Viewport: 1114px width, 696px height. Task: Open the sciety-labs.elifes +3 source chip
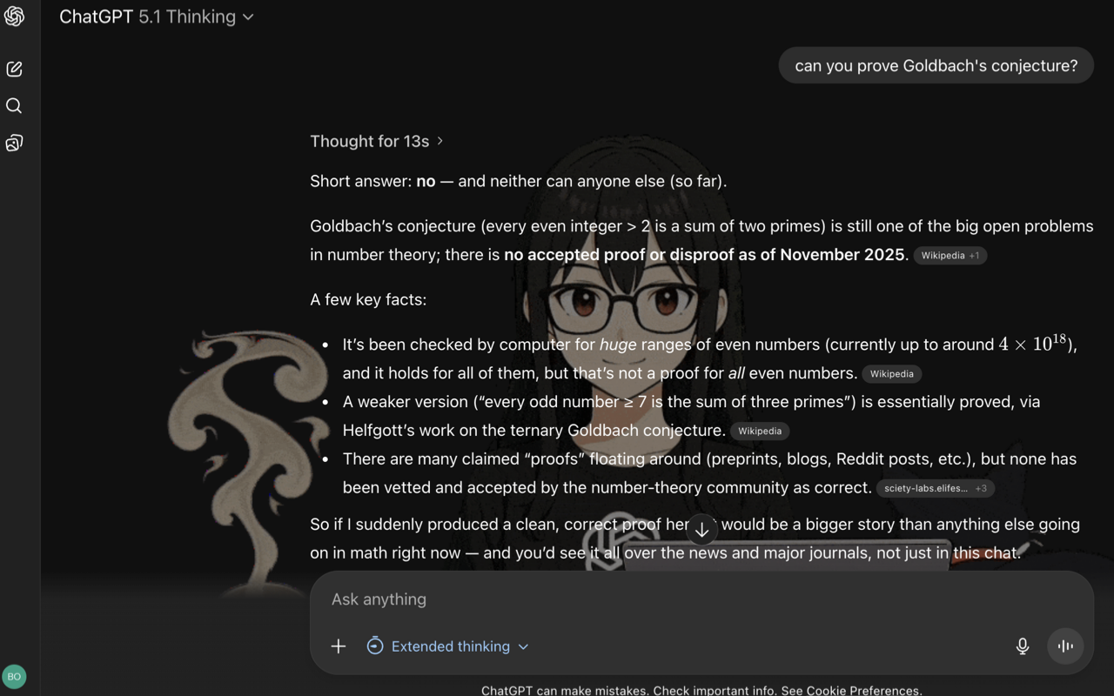[x=935, y=488]
